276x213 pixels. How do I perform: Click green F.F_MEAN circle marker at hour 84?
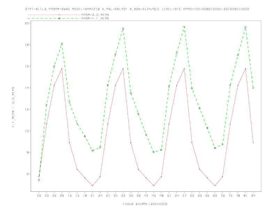click(x=253, y=88)
